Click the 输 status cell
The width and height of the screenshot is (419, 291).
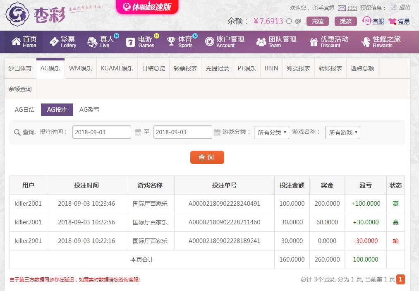[x=395, y=241]
